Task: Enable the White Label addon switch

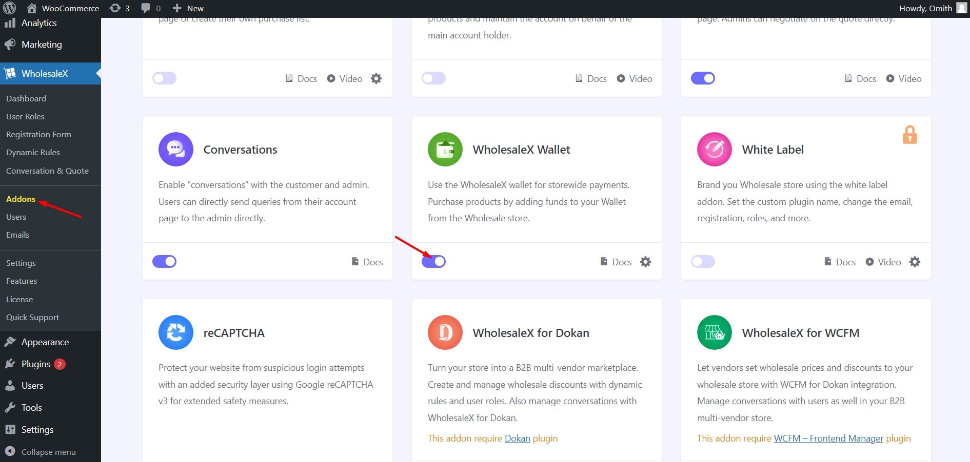Action: (703, 261)
